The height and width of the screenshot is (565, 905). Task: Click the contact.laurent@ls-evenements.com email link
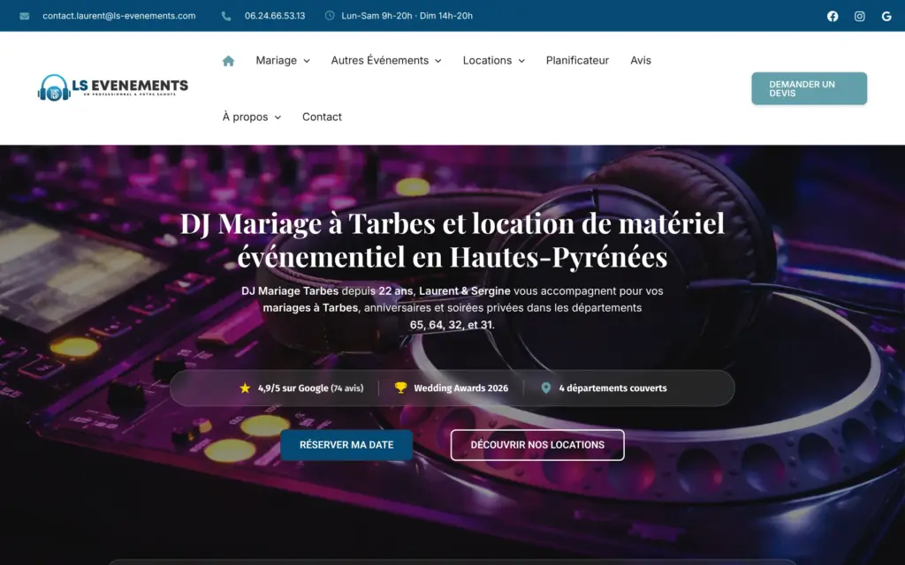click(x=119, y=16)
